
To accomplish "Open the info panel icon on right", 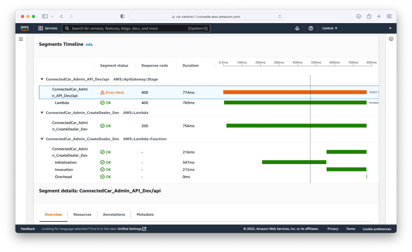I will tap(391, 39).
